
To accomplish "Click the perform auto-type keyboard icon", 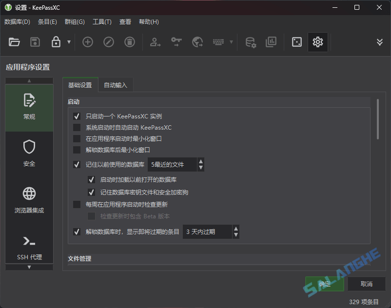I will (x=219, y=42).
